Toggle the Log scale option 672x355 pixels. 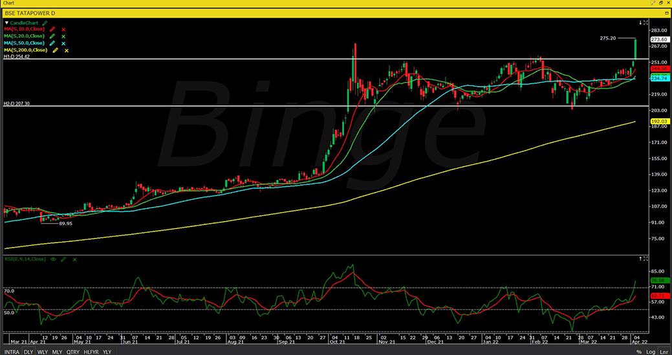pyautogui.click(x=651, y=352)
